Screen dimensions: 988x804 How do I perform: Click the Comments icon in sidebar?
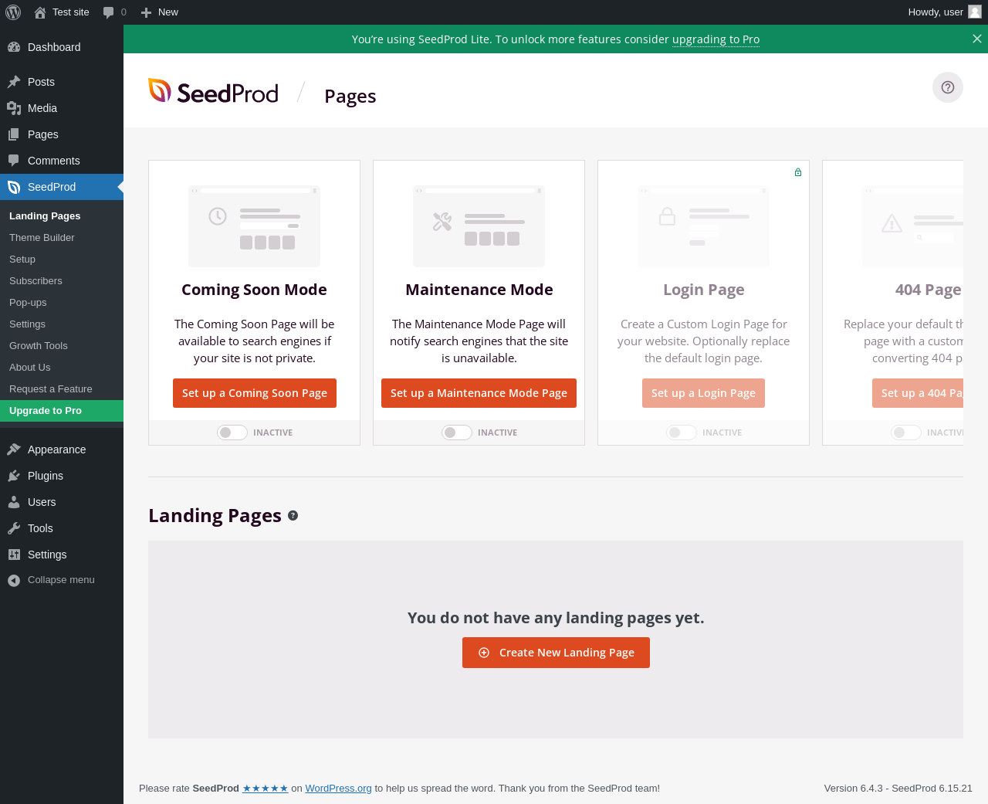14,161
